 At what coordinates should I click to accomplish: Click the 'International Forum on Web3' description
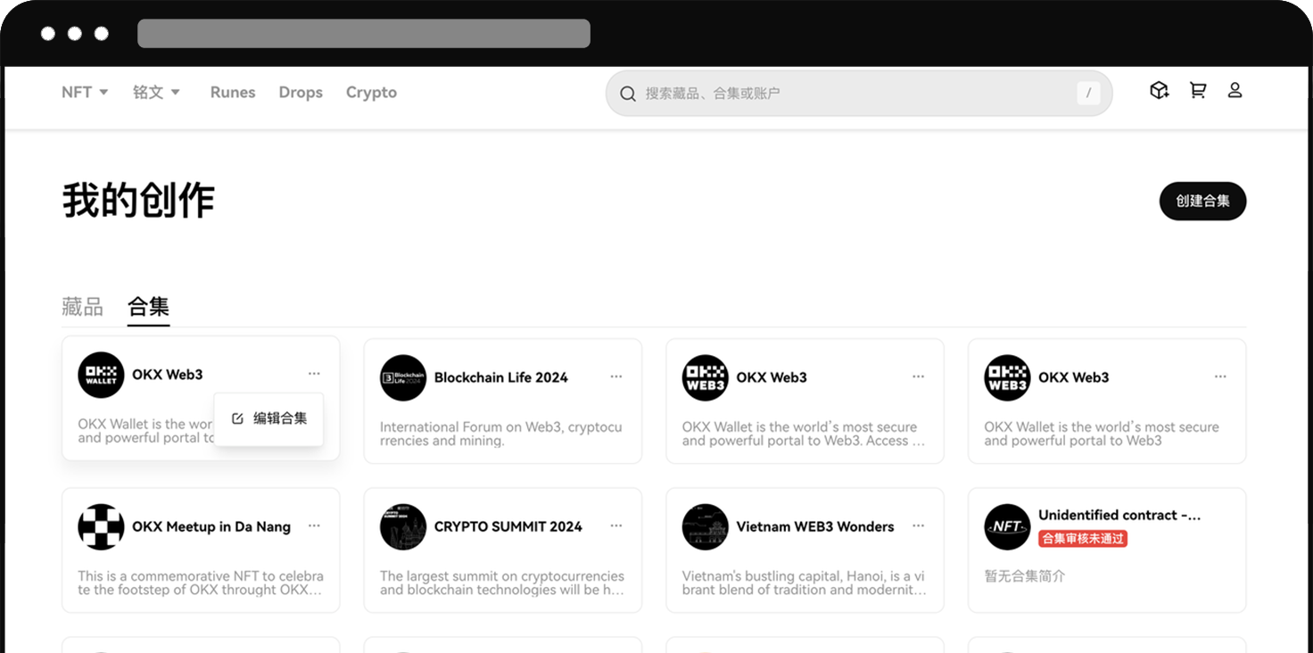pyautogui.click(x=501, y=434)
